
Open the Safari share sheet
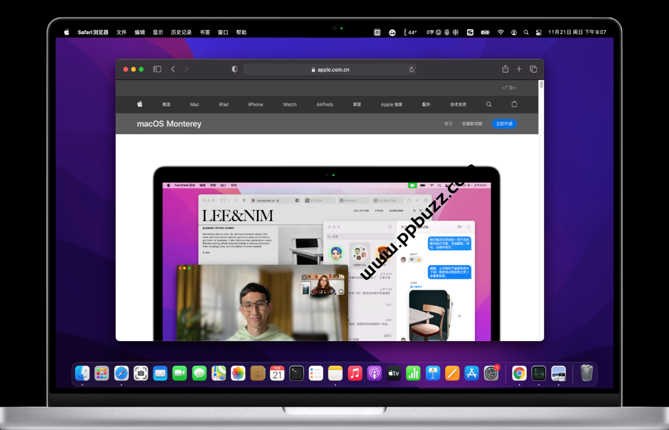pos(505,69)
